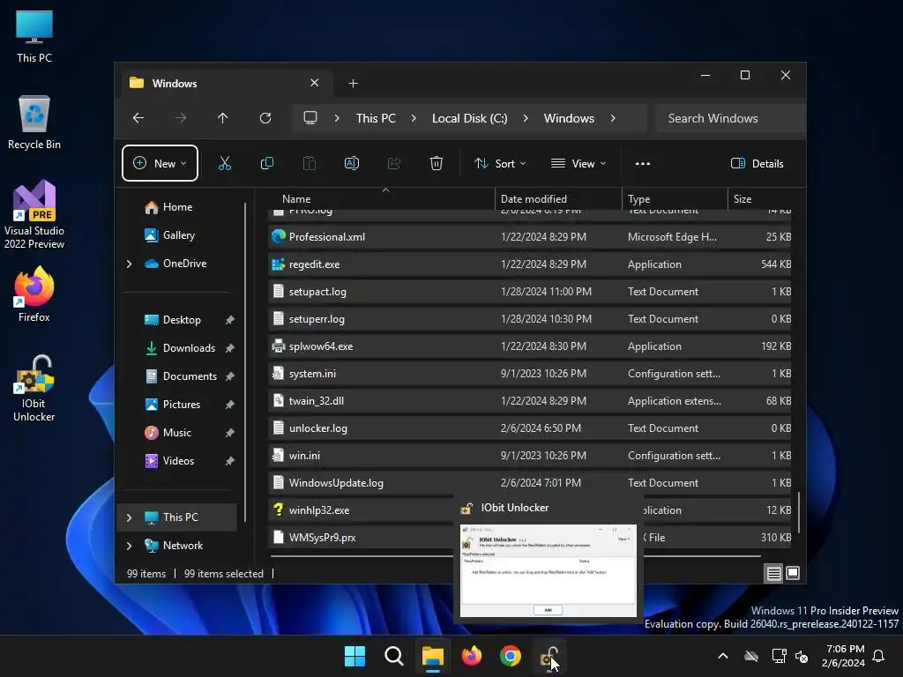This screenshot has height=677, width=903.
Task: Click File Explorer icon on taskbar
Action: pos(432,656)
